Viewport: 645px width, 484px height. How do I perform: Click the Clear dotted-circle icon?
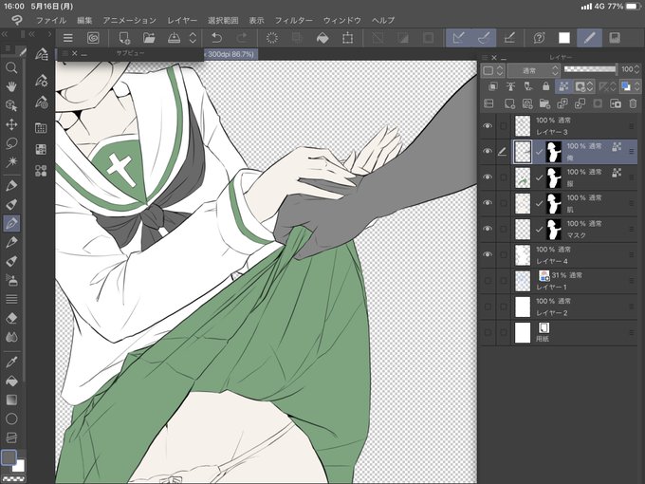coord(272,38)
